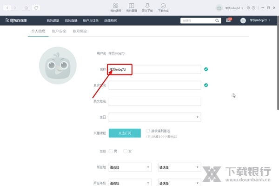Image resolution: width=279 pixels, height=186 pixels.
Task: Click the 新东方在线 logo
Action: click(16, 20)
